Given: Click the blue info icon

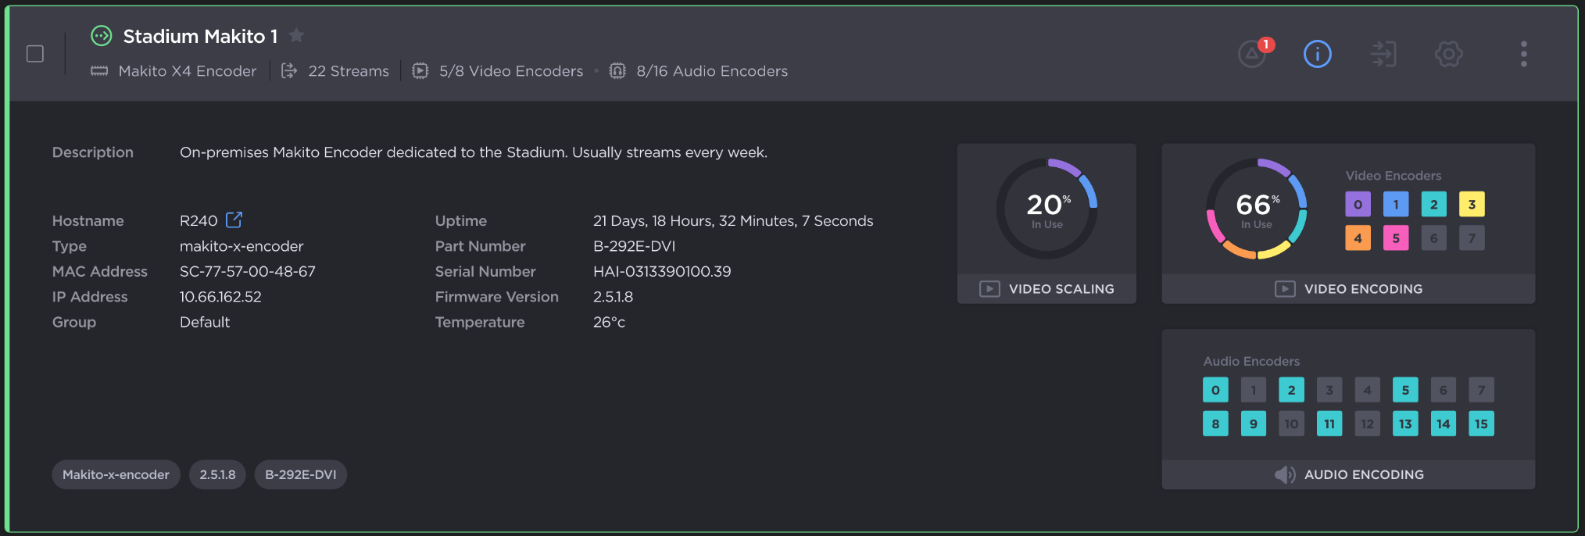Looking at the screenshot, I should click(x=1317, y=54).
